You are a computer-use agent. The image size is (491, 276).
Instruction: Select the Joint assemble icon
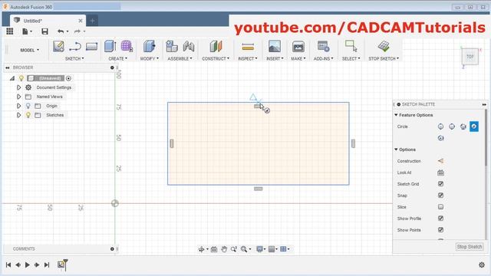(189, 46)
